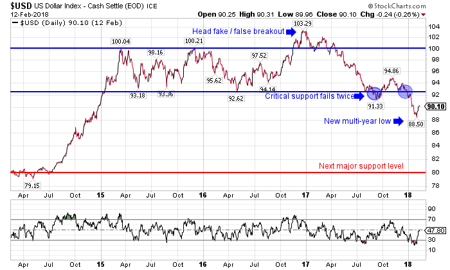Click the 100.04 peak price label
The image size is (450, 270).
coord(121,42)
